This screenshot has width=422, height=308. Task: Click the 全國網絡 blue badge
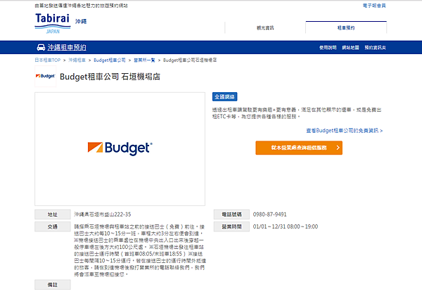click(225, 97)
